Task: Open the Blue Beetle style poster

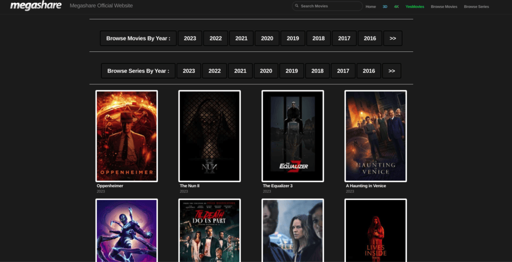Action: coord(126,230)
